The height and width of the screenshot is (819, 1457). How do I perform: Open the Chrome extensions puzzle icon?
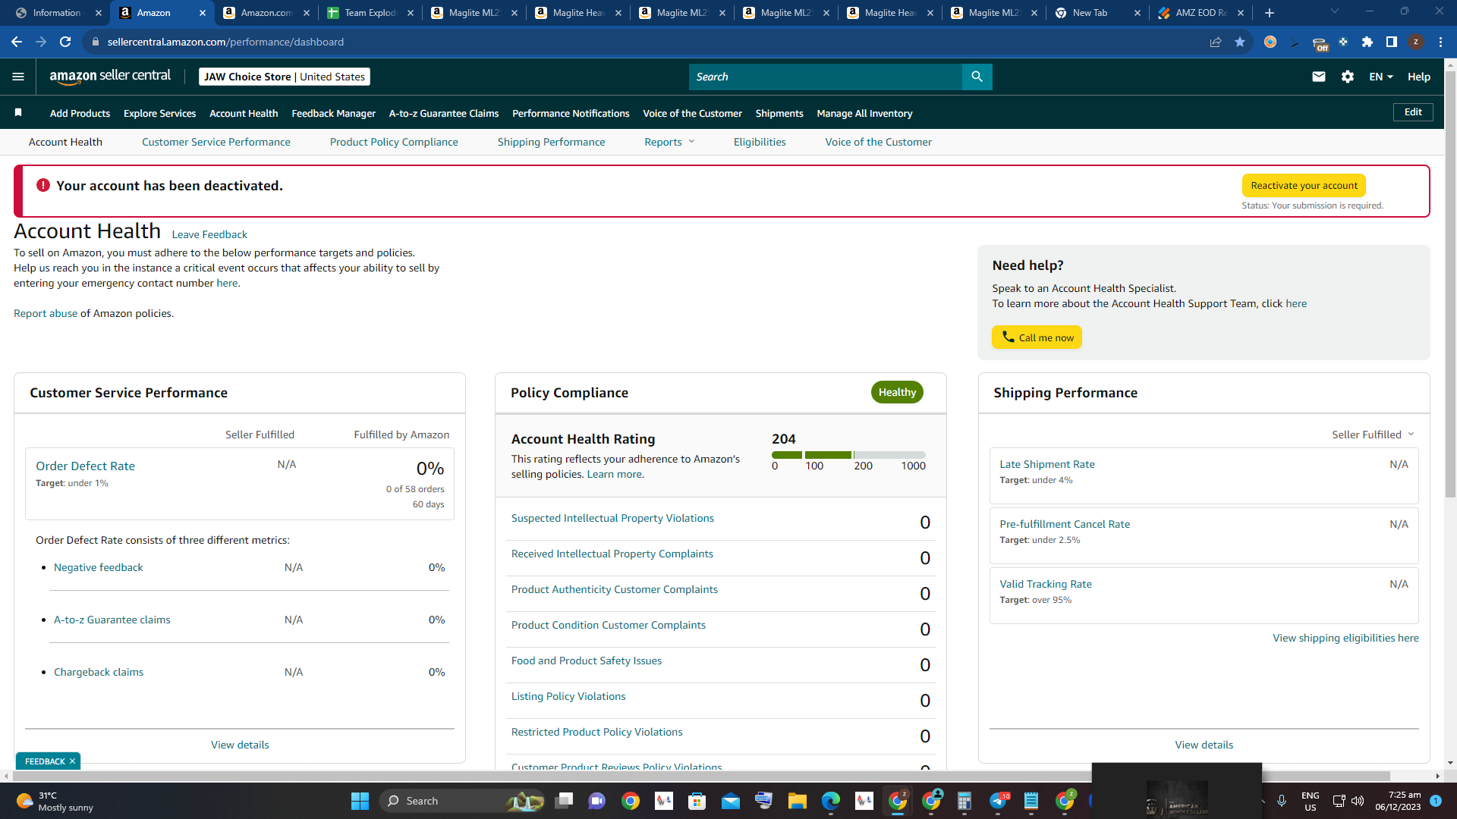click(1367, 42)
